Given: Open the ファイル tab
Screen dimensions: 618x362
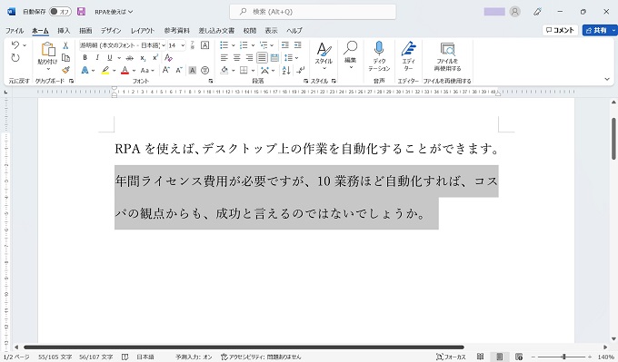Looking at the screenshot, I should pos(15,30).
